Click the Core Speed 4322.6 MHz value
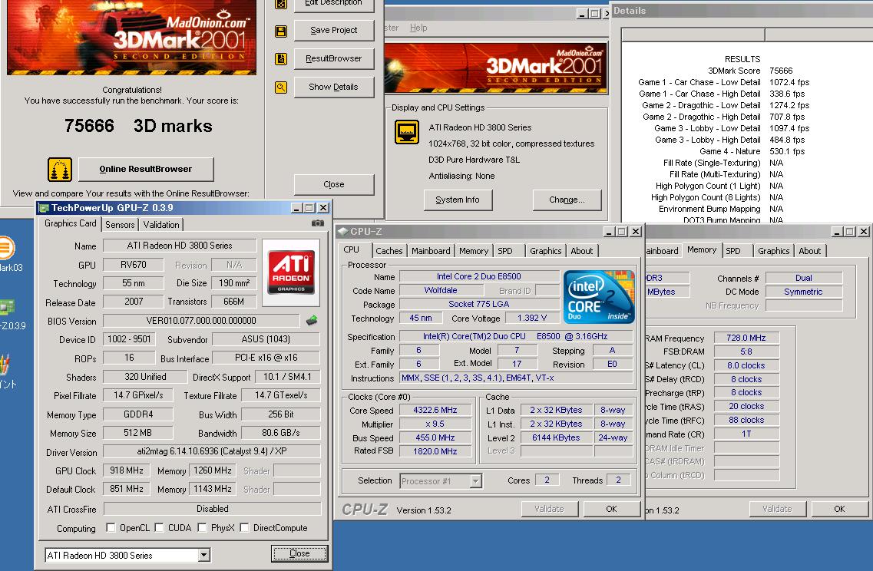This screenshot has width=873, height=571. click(435, 410)
